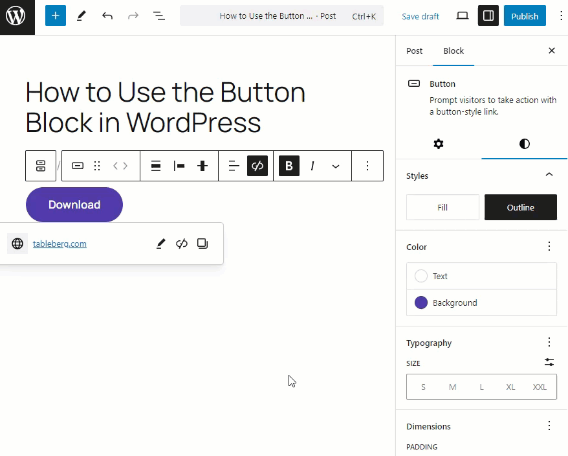Screen dimensions: 568x456
Task: Toggle the link button in block toolbar
Action: (257, 166)
